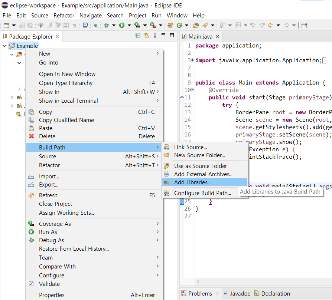This screenshot has width=332, height=300.
Task: Choose Properties in the context menu
Action: point(94,295)
